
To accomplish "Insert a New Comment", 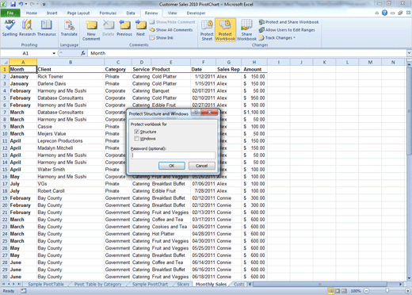I will (x=91, y=30).
